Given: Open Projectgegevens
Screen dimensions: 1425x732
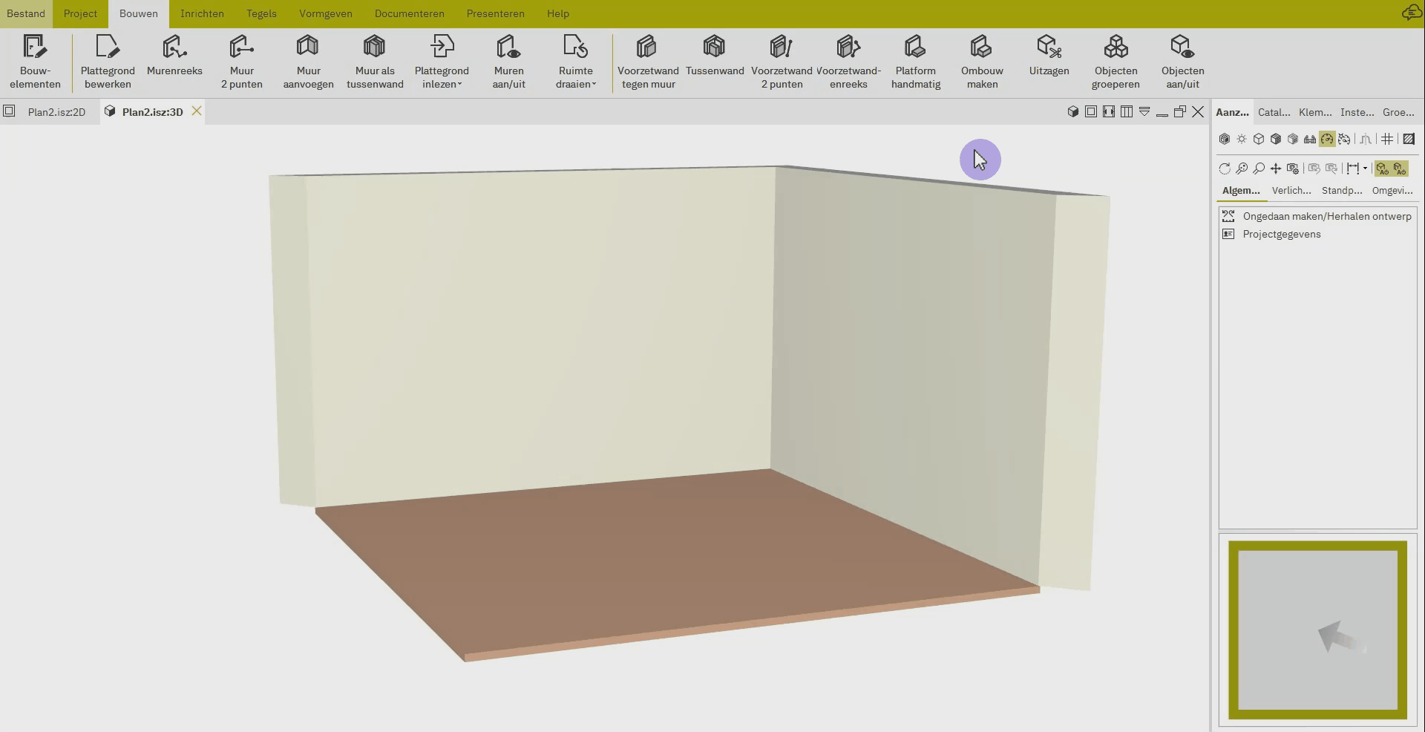Looking at the screenshot, I should pos(1282,234).
